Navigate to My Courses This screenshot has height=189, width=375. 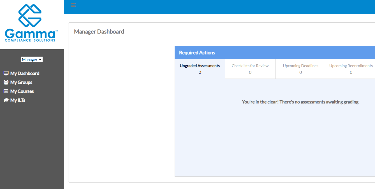coord(22,91)
